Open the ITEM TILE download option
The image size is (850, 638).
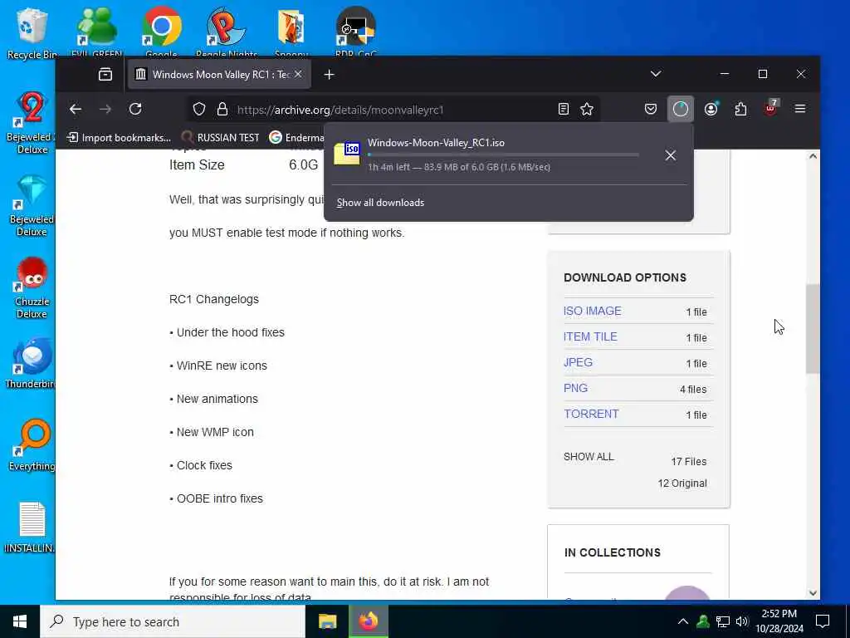(590, 336)
